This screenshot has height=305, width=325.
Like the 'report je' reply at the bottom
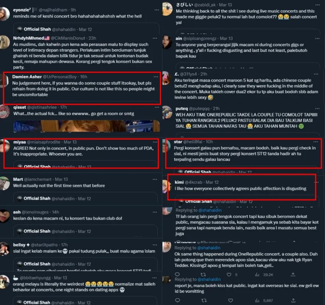(231, 300)
